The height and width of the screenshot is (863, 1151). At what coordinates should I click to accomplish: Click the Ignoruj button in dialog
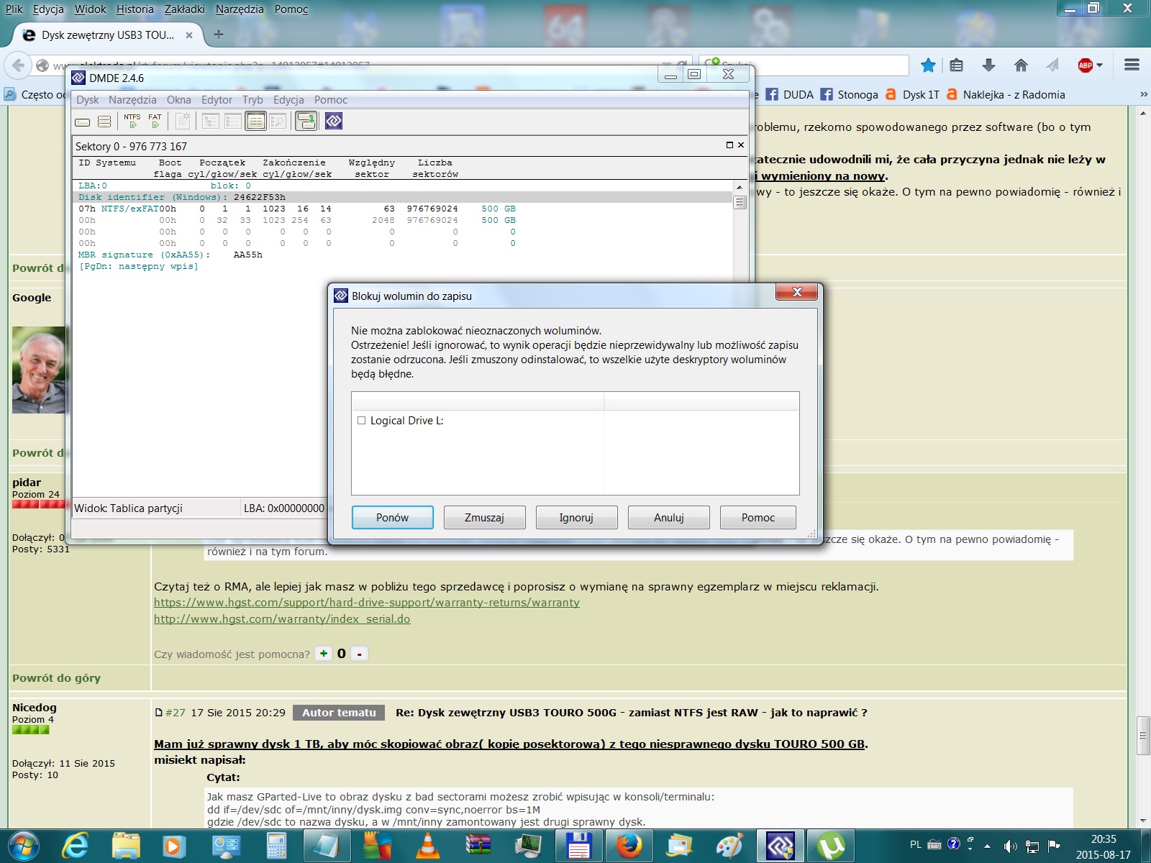pos(576,518)
